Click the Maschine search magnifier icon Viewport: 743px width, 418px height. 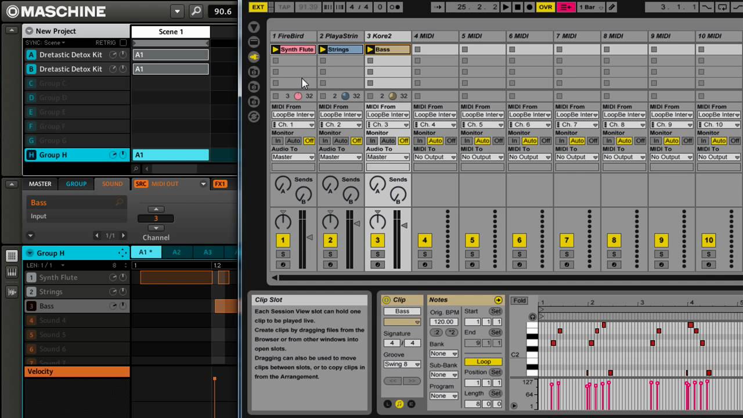[196, 11]
